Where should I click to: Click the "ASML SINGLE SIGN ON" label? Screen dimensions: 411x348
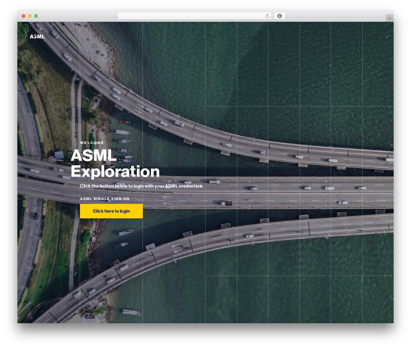[x=105, y=199]
